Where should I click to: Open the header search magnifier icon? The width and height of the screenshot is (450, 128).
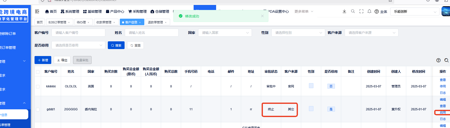(353, 11)
